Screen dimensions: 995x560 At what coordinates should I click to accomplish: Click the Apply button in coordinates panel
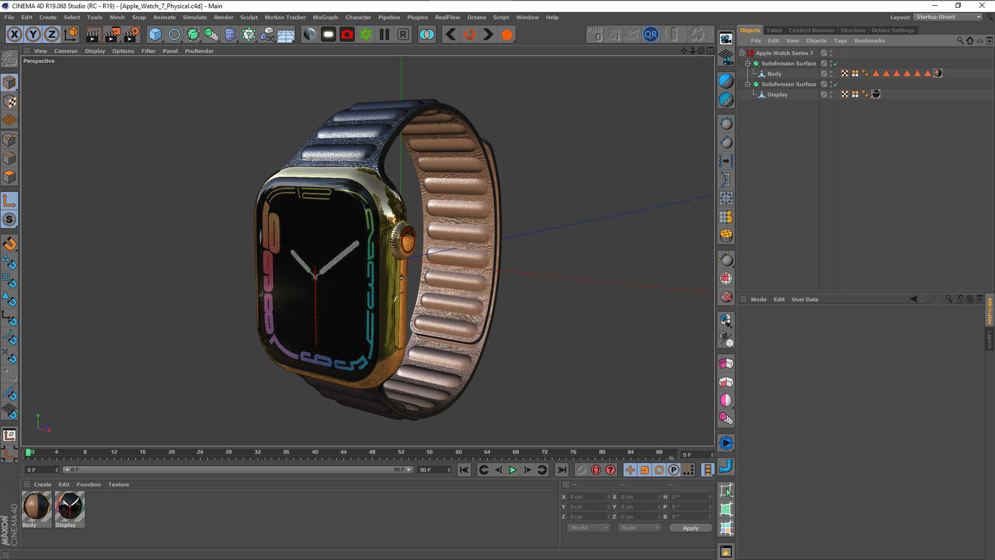click(690, 528)
